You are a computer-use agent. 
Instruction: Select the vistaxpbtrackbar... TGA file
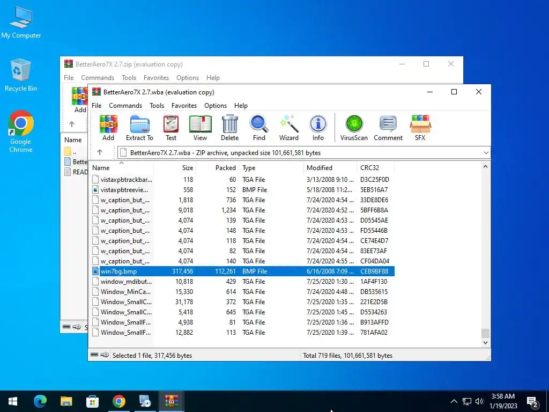[243, 179]
